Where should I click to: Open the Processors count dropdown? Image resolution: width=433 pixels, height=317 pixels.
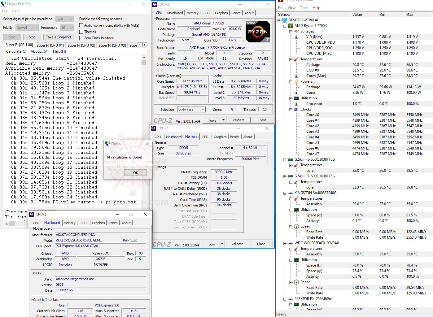pyautogui.click(x=67, y=28)
